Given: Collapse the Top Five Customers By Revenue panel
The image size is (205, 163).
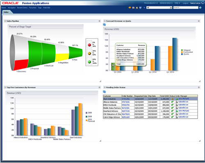Looking at the screenshot, I should [5, 87].
